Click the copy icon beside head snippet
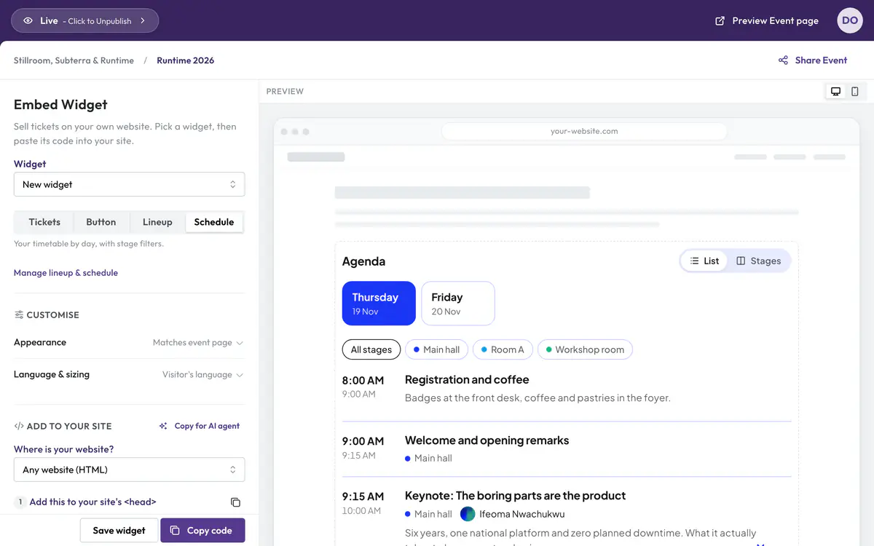 235,502
